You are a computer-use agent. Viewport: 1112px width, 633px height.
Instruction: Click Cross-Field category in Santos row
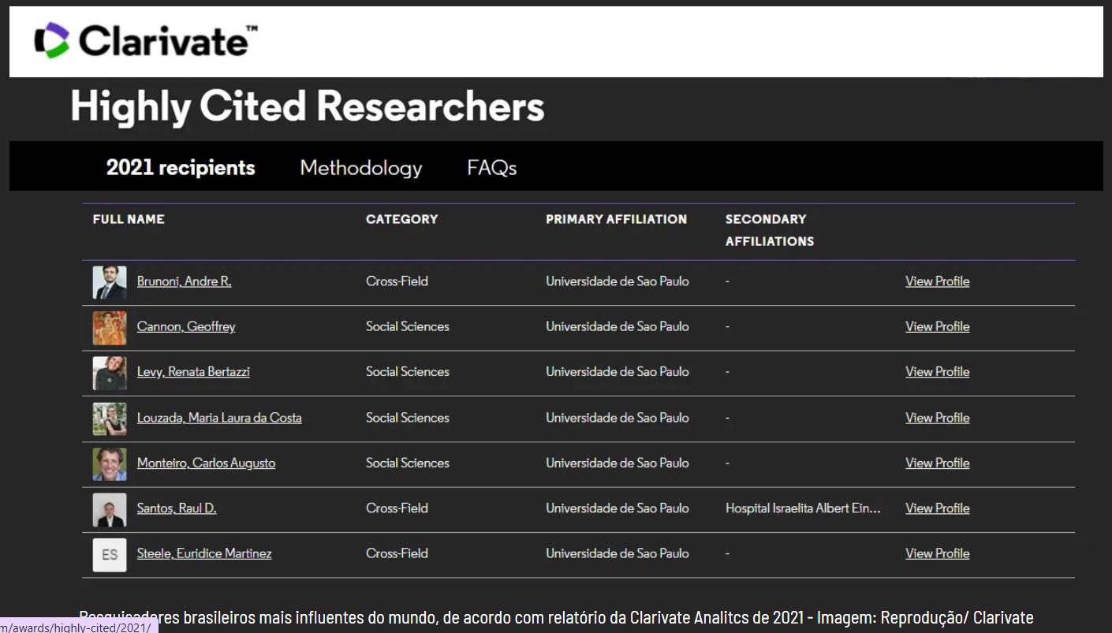pos(397,508)
